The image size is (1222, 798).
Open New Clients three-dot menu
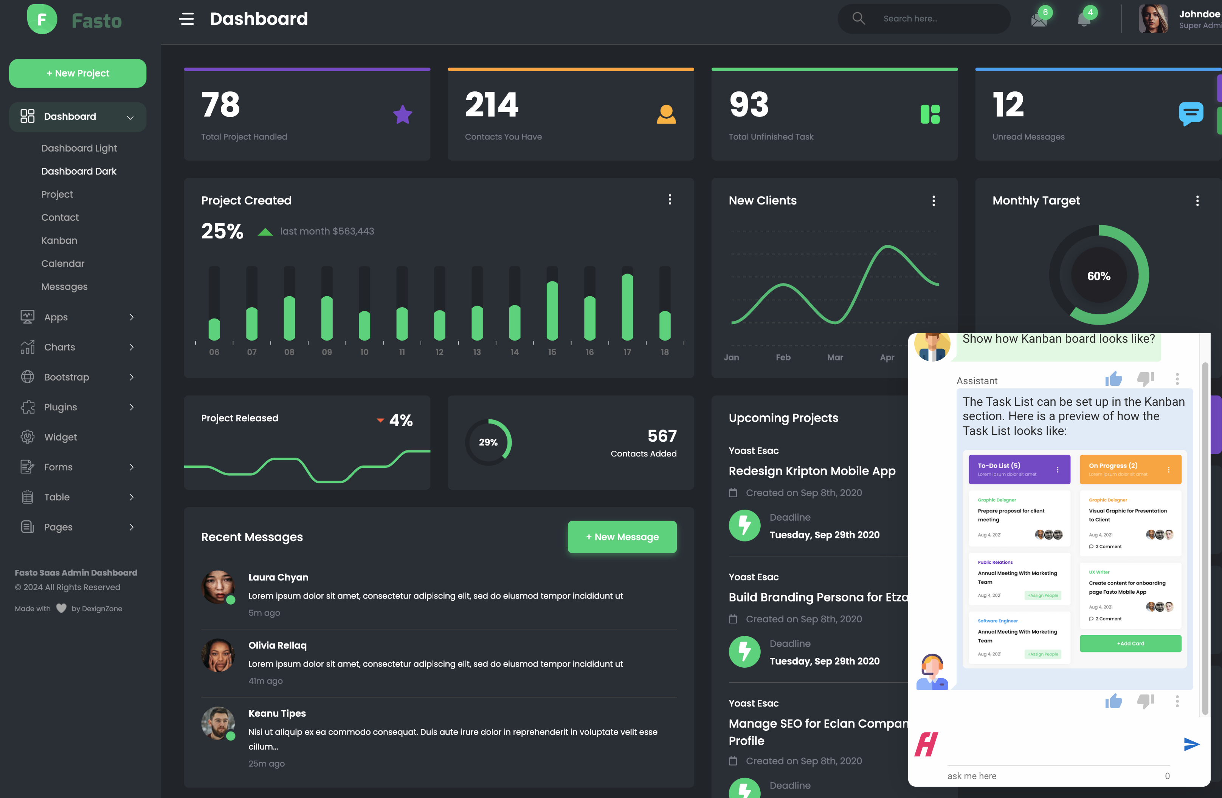(x=934, y=201)
